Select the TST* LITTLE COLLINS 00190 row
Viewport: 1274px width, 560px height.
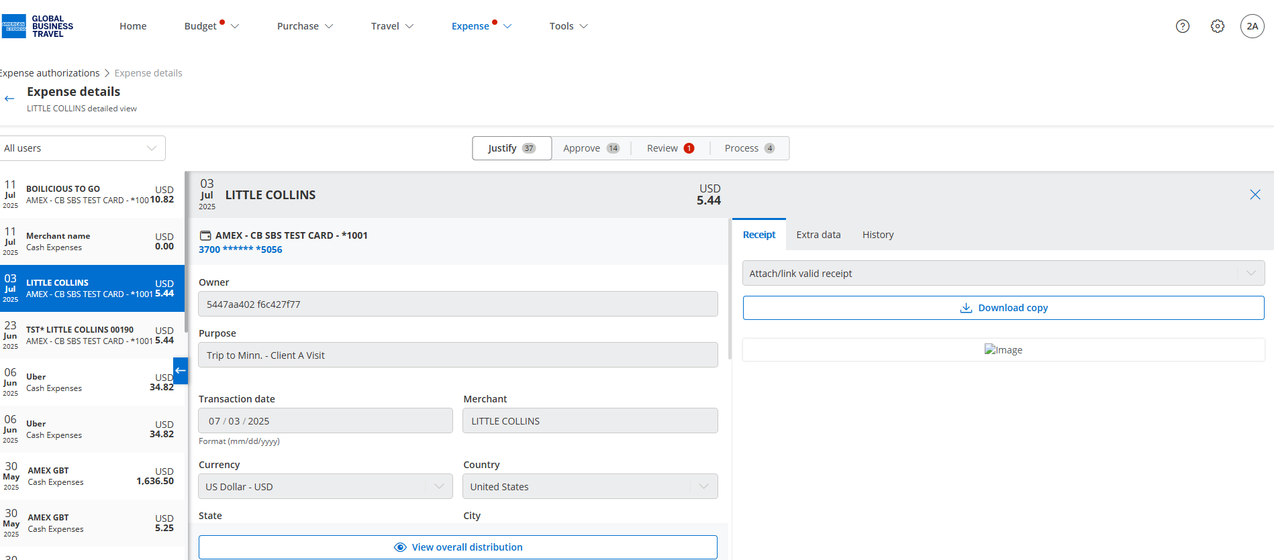pos(92,335)
